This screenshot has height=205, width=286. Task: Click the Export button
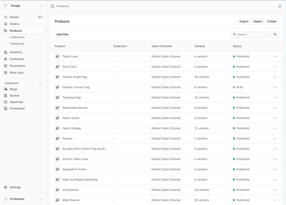[244, 21]
